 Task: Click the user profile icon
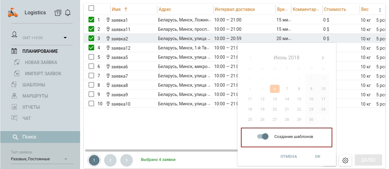(14, 34)
